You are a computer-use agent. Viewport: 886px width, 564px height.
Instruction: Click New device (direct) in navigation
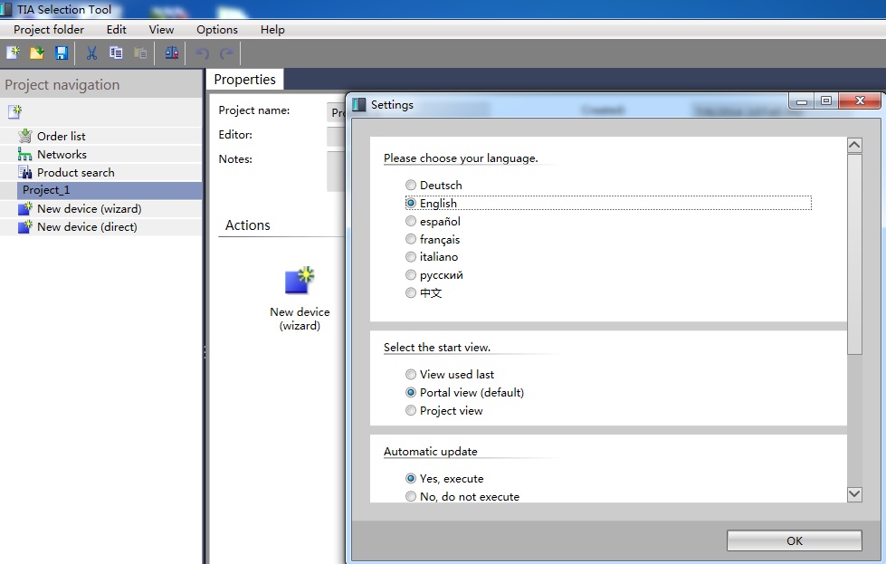(x=87, y=226)
